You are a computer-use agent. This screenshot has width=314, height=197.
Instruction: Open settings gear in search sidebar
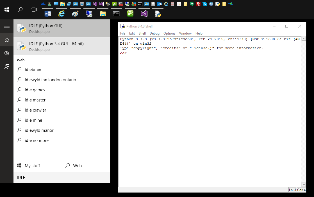pyautogui.click(x=7, y=53)
